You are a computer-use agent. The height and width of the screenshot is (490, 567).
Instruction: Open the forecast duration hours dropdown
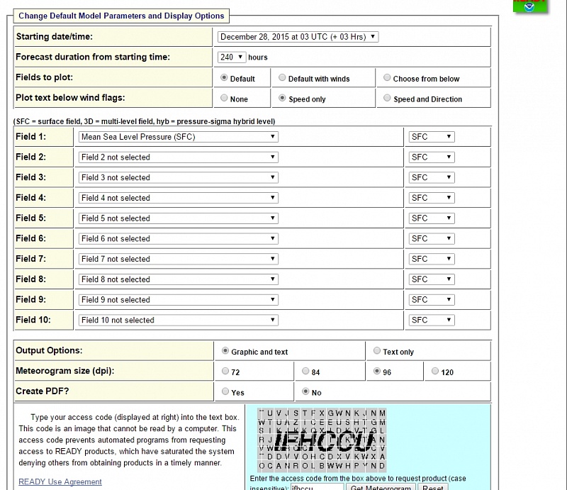point(232,57)
